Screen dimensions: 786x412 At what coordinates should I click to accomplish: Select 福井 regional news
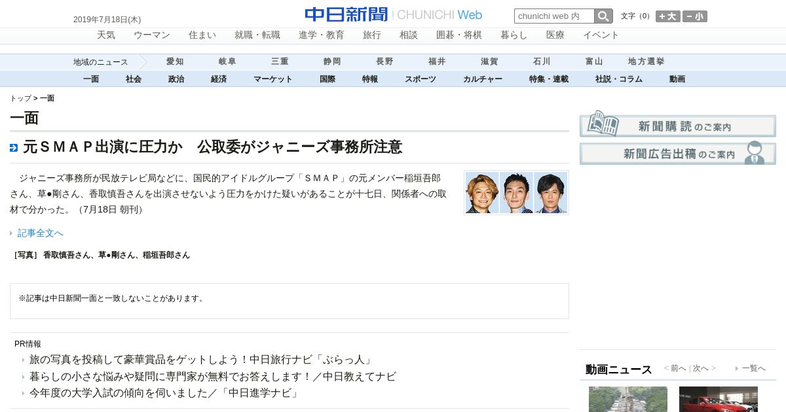tap(437, 61)
